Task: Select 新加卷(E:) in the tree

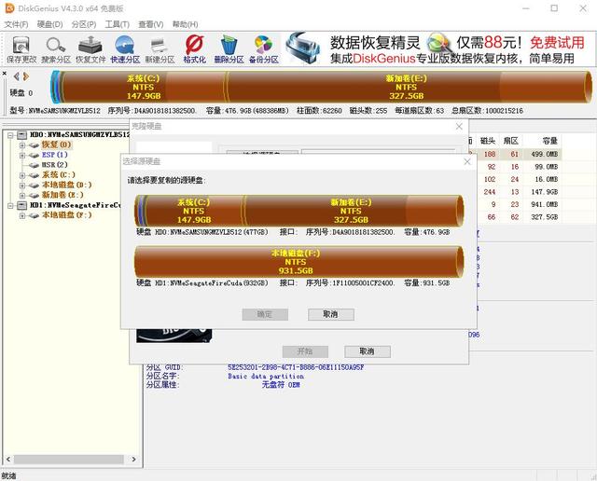Action: (x=62, y=195)
